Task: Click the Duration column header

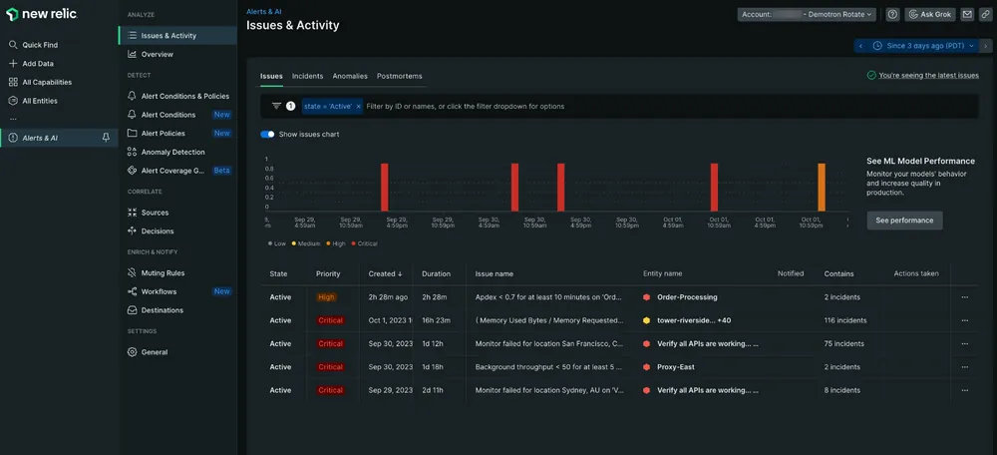Action: tap(436, 273)
